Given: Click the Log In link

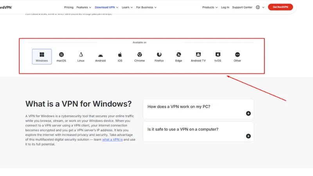Looking at the screenshot, I should click(225, 7).
